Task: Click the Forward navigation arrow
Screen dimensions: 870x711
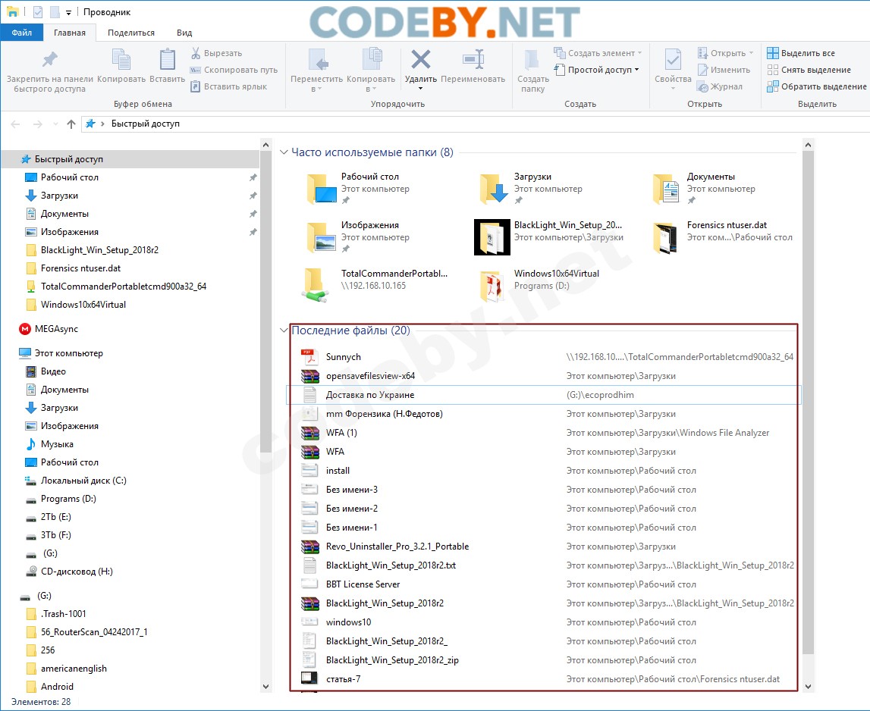Action: (37, 124)
